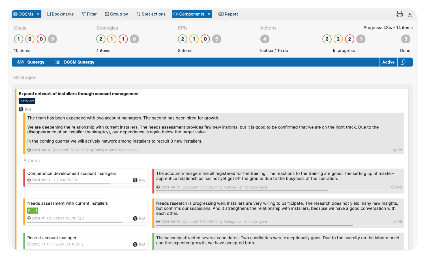Select the grey Strategies circle showing 0
Screen dimensions: 426x259
134,39
